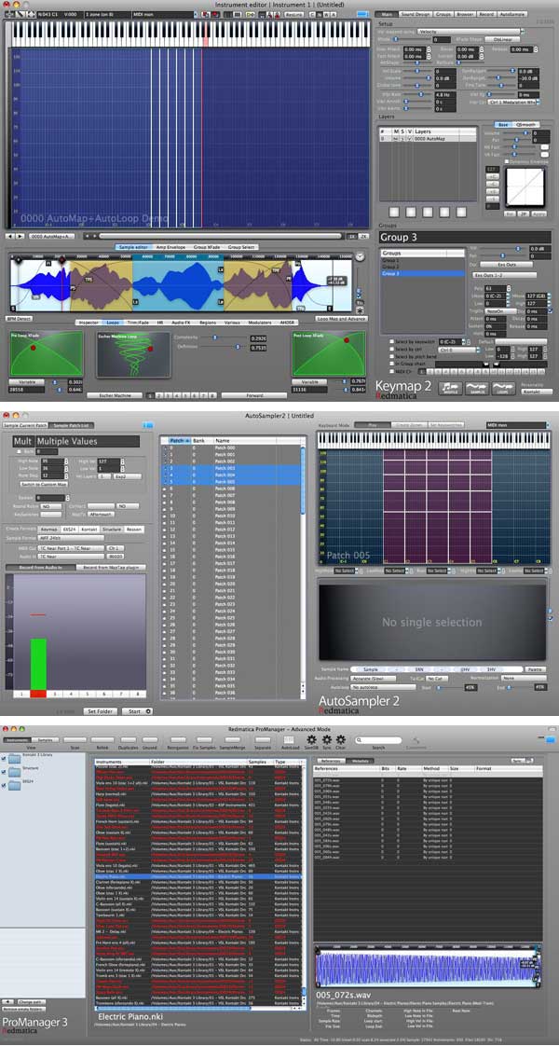This screenshot has width=559, height=1046.
Task: Open the AIFF 24bit Sample Format dropdown
Action: tap(71, 537)
